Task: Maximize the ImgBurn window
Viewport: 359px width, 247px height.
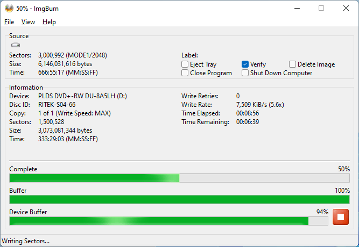Action: 321,8
